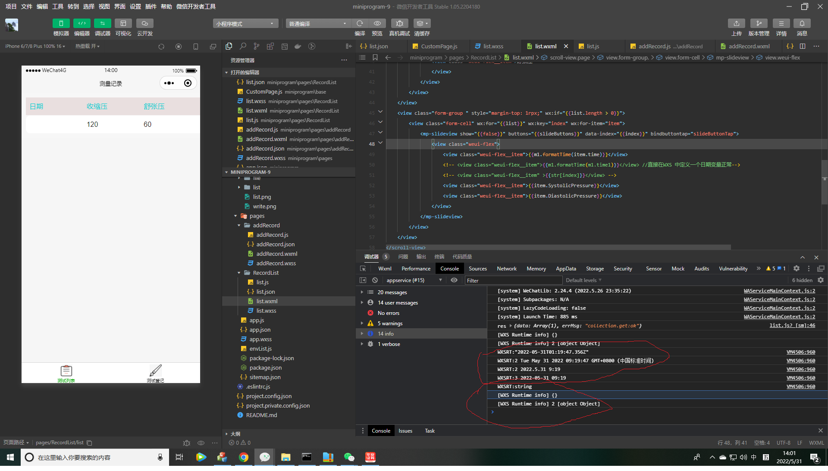
Task: Open the 普通编译 compile mode dropdown
Action: 317,23
